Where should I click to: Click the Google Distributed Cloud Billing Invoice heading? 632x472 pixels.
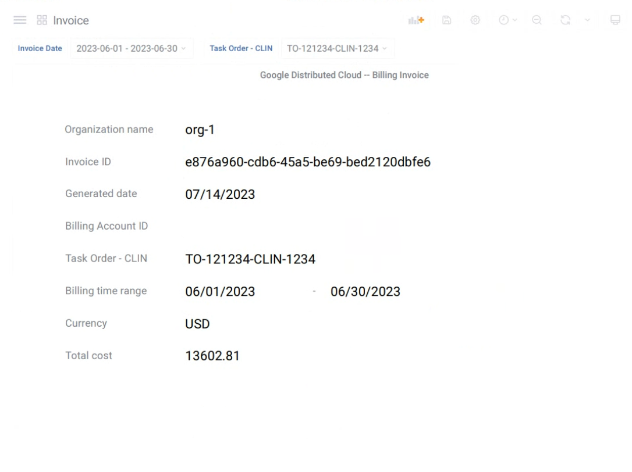click(345, 74)
